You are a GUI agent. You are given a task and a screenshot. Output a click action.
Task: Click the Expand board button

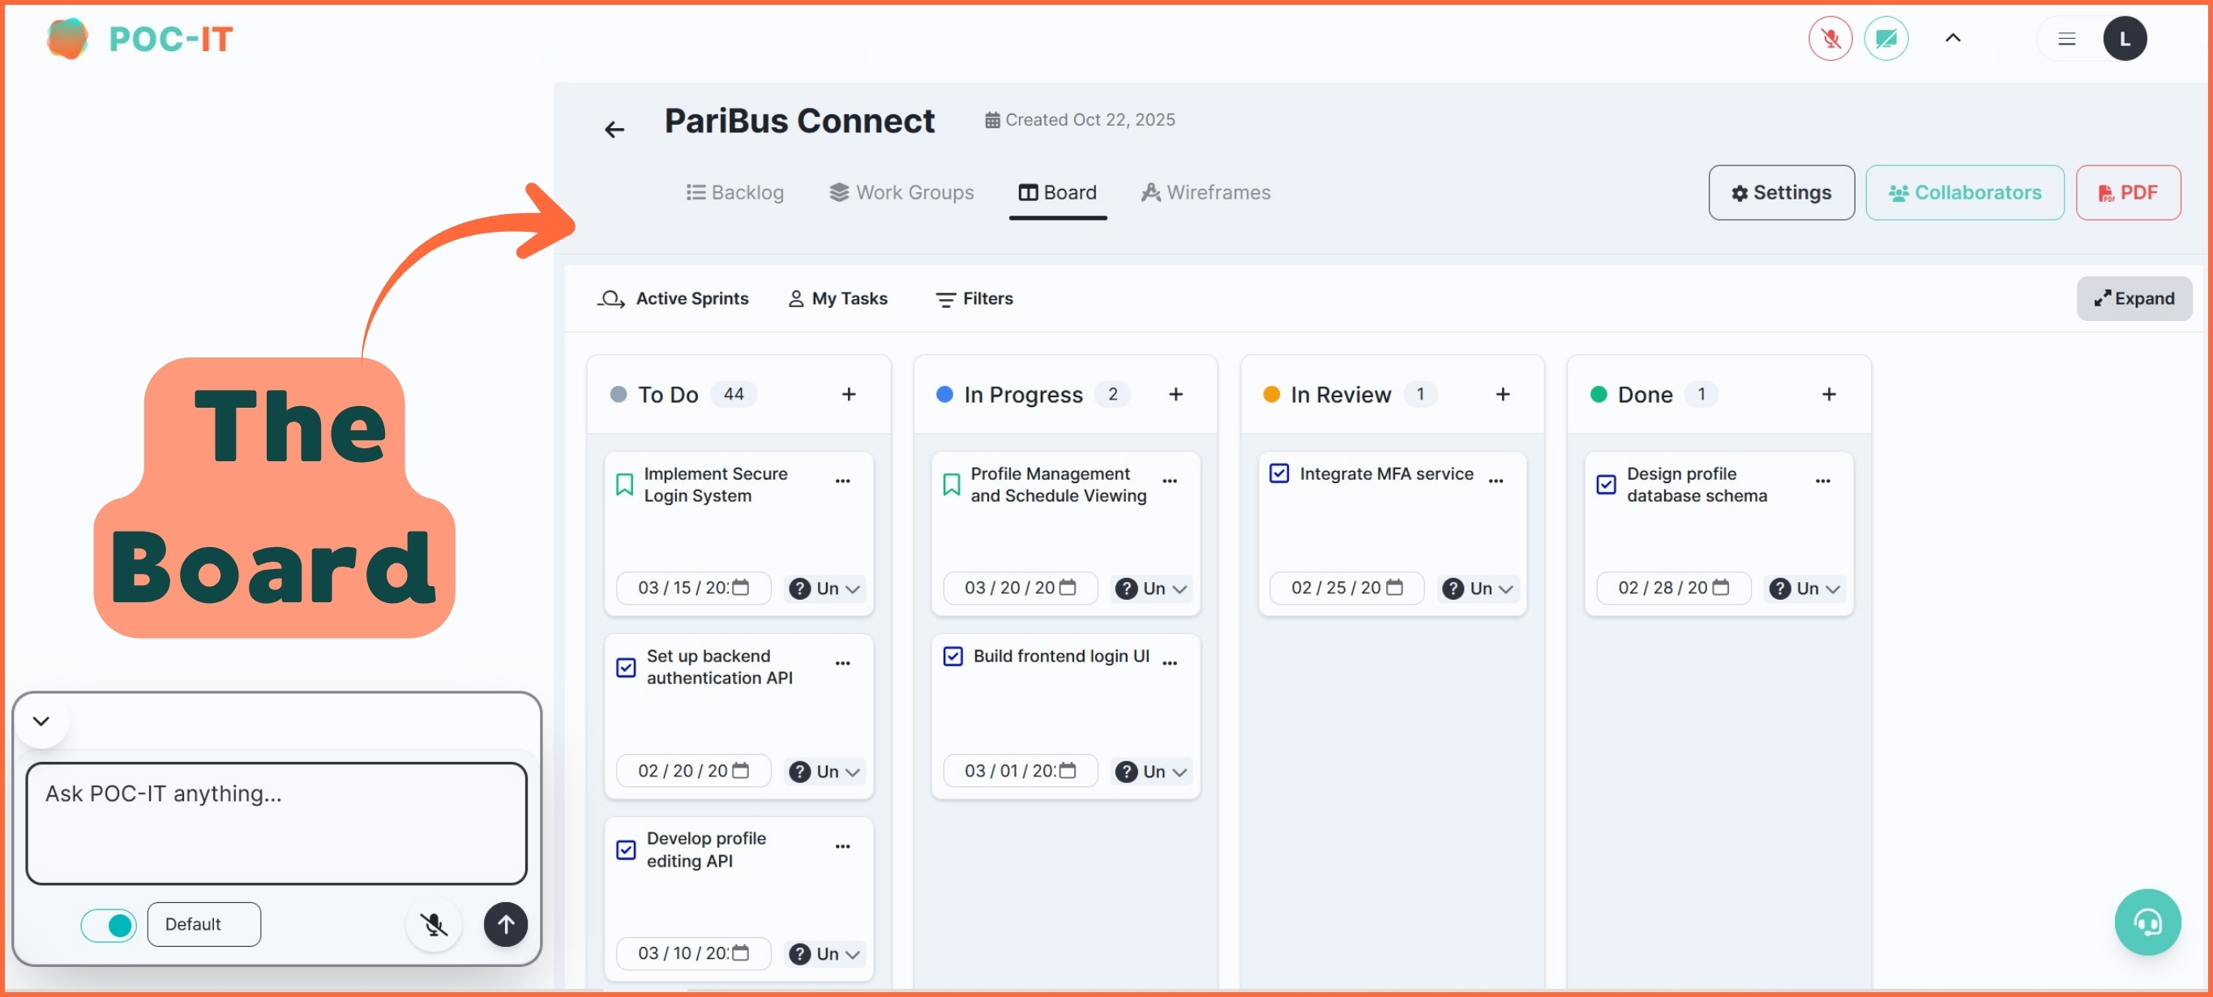pos(2134,298)
